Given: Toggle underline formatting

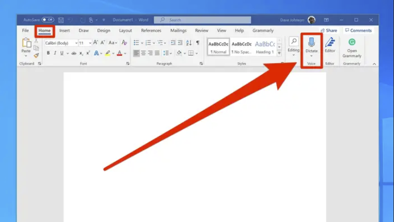Looking at the screenshot, I should pos(61,53).
